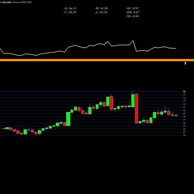194x194 pixels.
Task: Select the tallest red candlestick
Action: [137, 108]
